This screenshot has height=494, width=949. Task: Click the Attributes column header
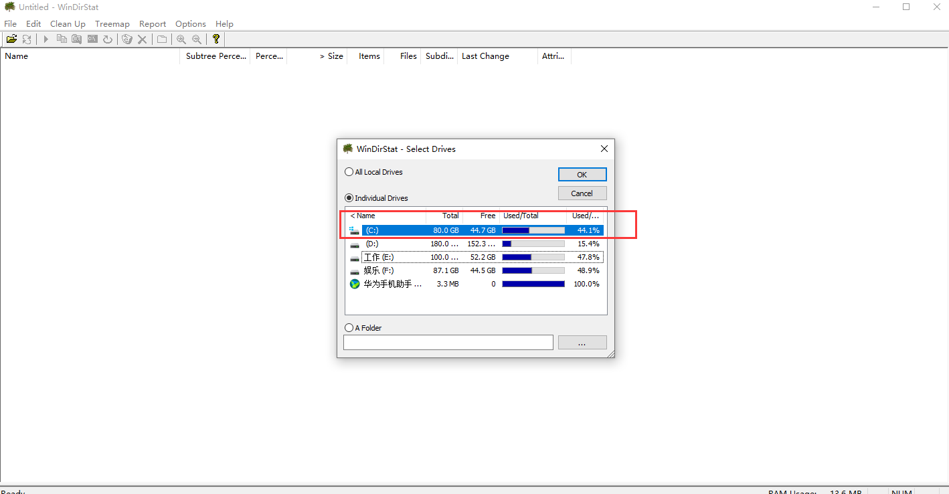tap(554, 56)
